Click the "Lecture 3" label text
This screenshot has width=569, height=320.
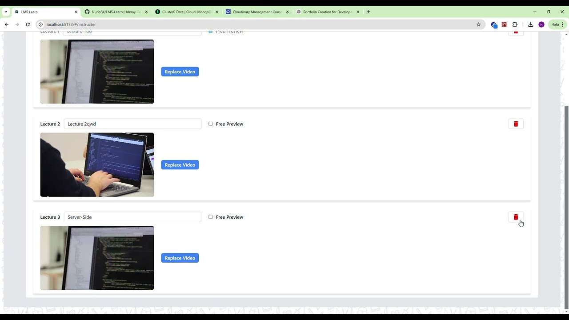50,217
